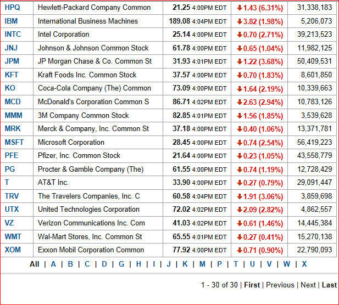Filter symbols by letter V

(269, 264)
